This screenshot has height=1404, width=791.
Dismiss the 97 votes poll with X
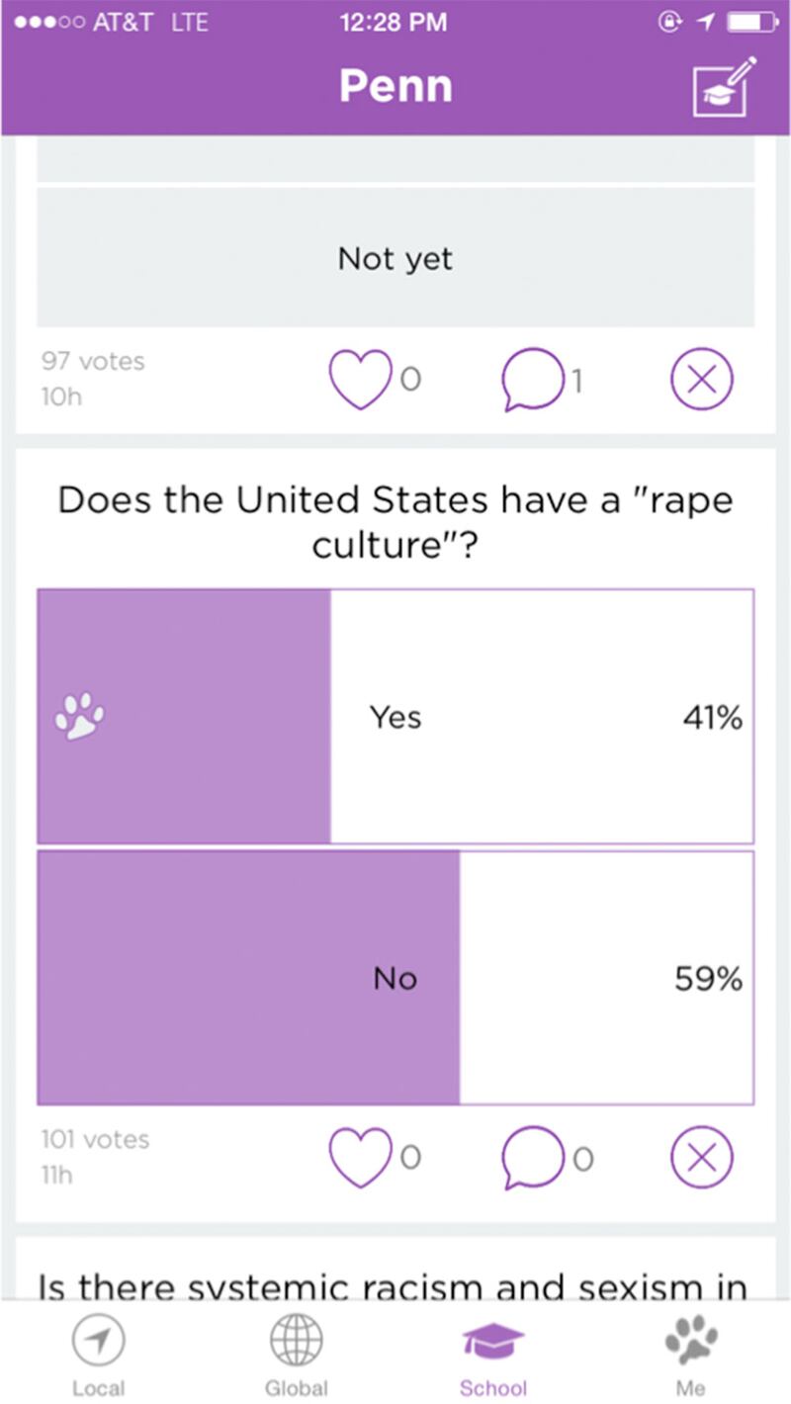pos(702,379)
